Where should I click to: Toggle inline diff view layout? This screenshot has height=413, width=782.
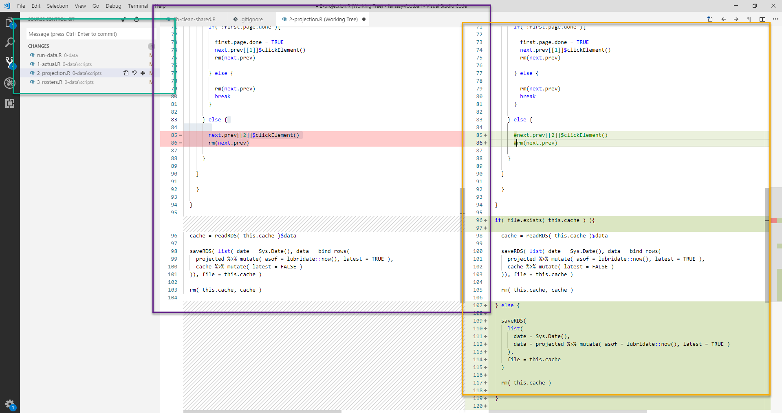click(762, 19)
